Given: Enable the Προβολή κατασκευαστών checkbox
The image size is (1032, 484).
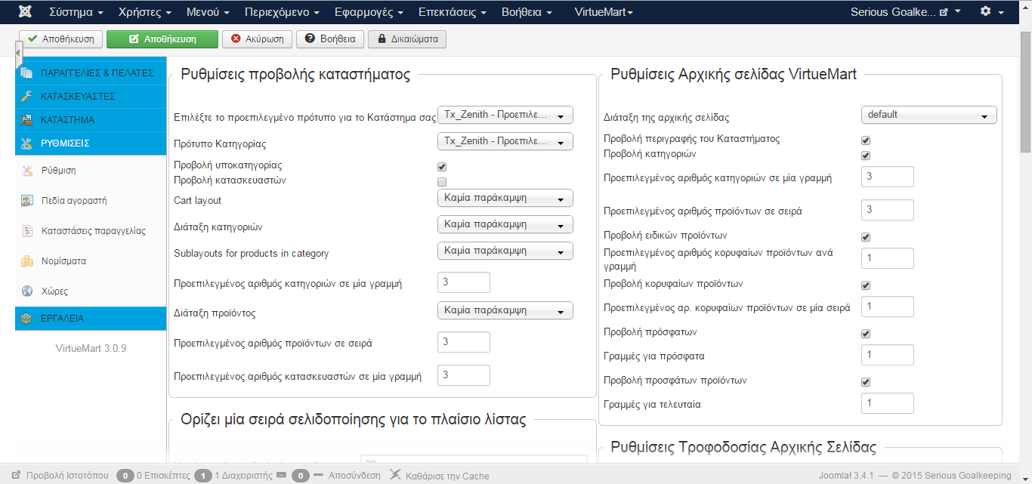Looking at the screenshot, I should coord(442,182).
